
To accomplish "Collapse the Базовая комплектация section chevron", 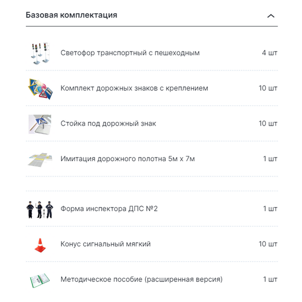I will [271, 16].
